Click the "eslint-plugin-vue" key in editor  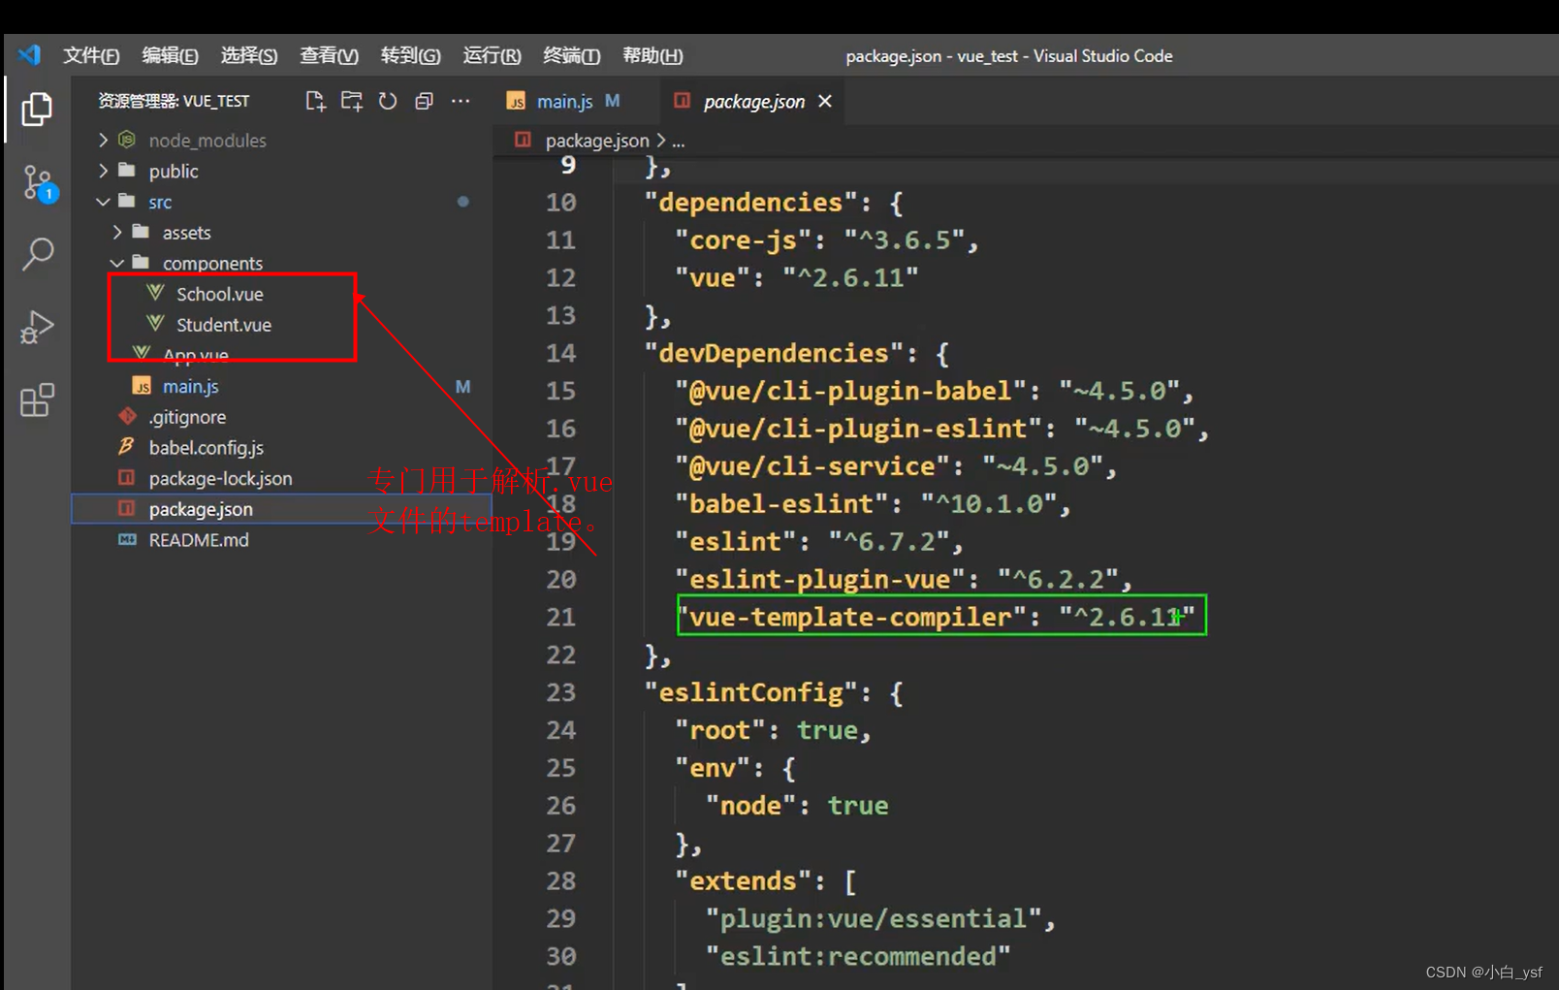(820, 580)
